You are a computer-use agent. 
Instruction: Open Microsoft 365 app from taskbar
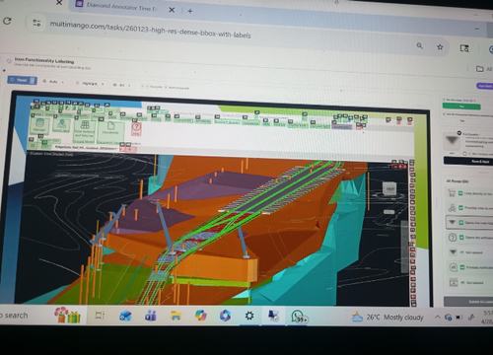coord(226,316)
